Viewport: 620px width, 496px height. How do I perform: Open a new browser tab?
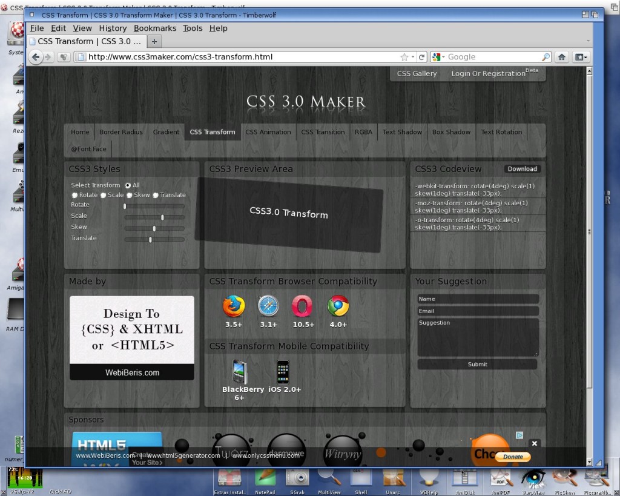coord(154,42)
